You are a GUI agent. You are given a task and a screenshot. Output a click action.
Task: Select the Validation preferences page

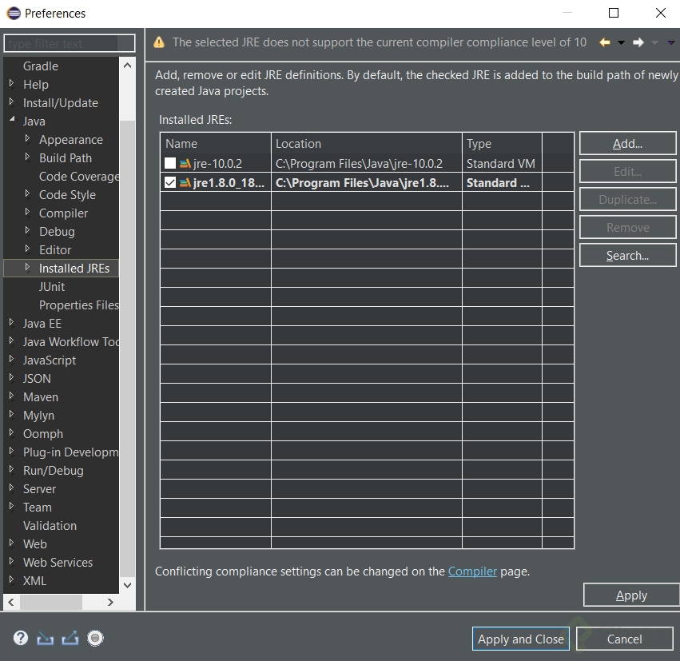50,526
